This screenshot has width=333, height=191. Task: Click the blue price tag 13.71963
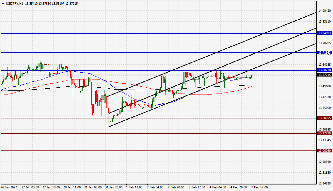[x=325, y=53]
